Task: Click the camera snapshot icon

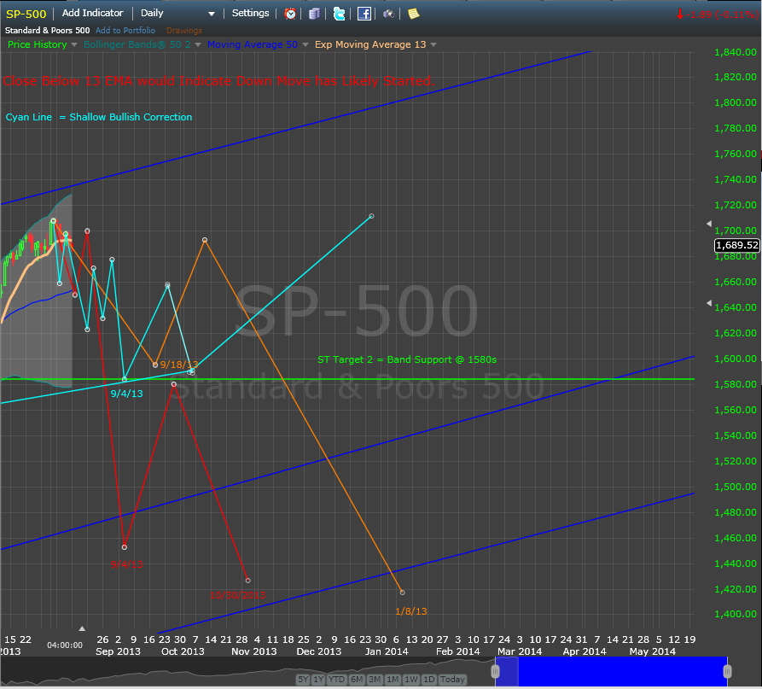Action: (x=388, y=14)
